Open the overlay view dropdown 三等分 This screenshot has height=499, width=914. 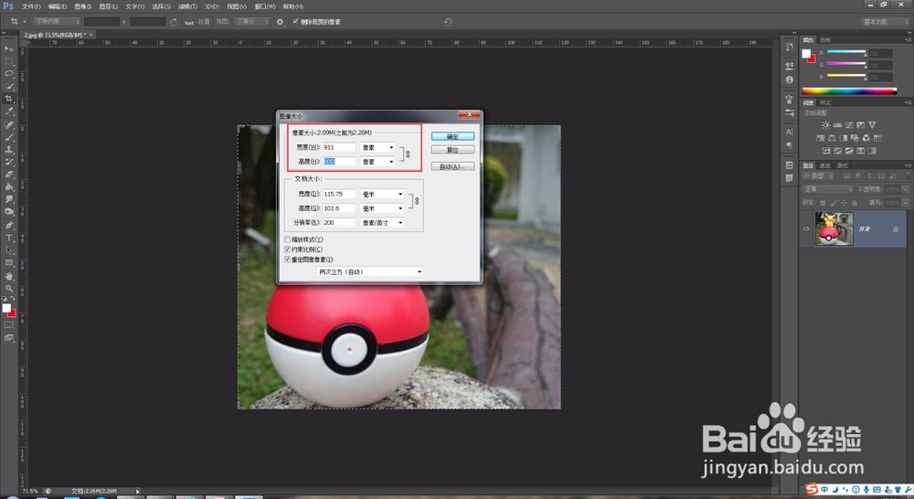point(252,22)
